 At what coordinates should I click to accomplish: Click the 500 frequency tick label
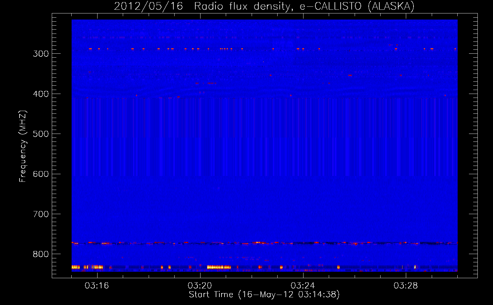click(x=41, y=134)
